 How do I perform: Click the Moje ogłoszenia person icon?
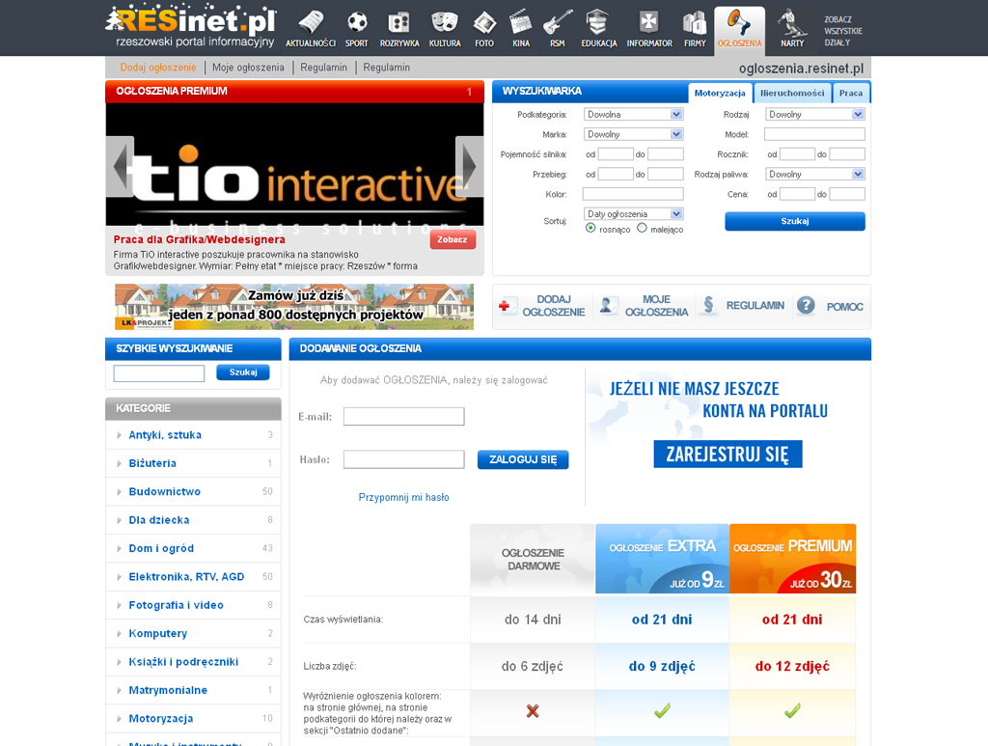[x=608, y=306]
